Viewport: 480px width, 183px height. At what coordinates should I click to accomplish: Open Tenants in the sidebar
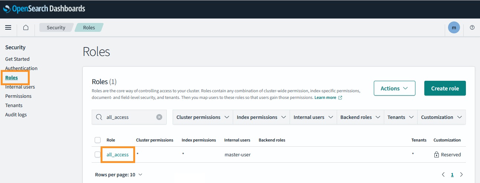[x=14, y=105]
